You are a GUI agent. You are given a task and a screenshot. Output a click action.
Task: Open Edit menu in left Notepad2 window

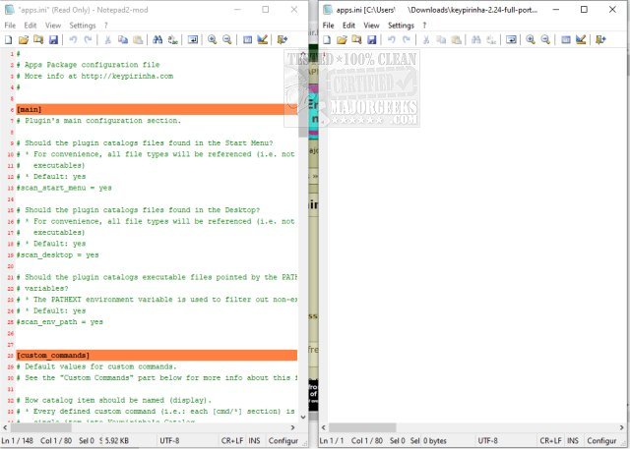click(31, 26)
